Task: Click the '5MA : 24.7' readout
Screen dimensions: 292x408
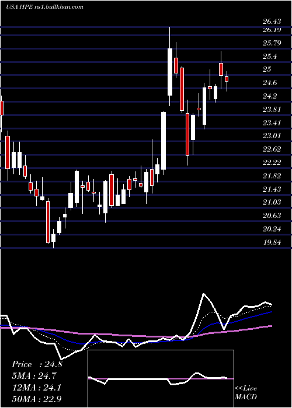Action: 34,376
